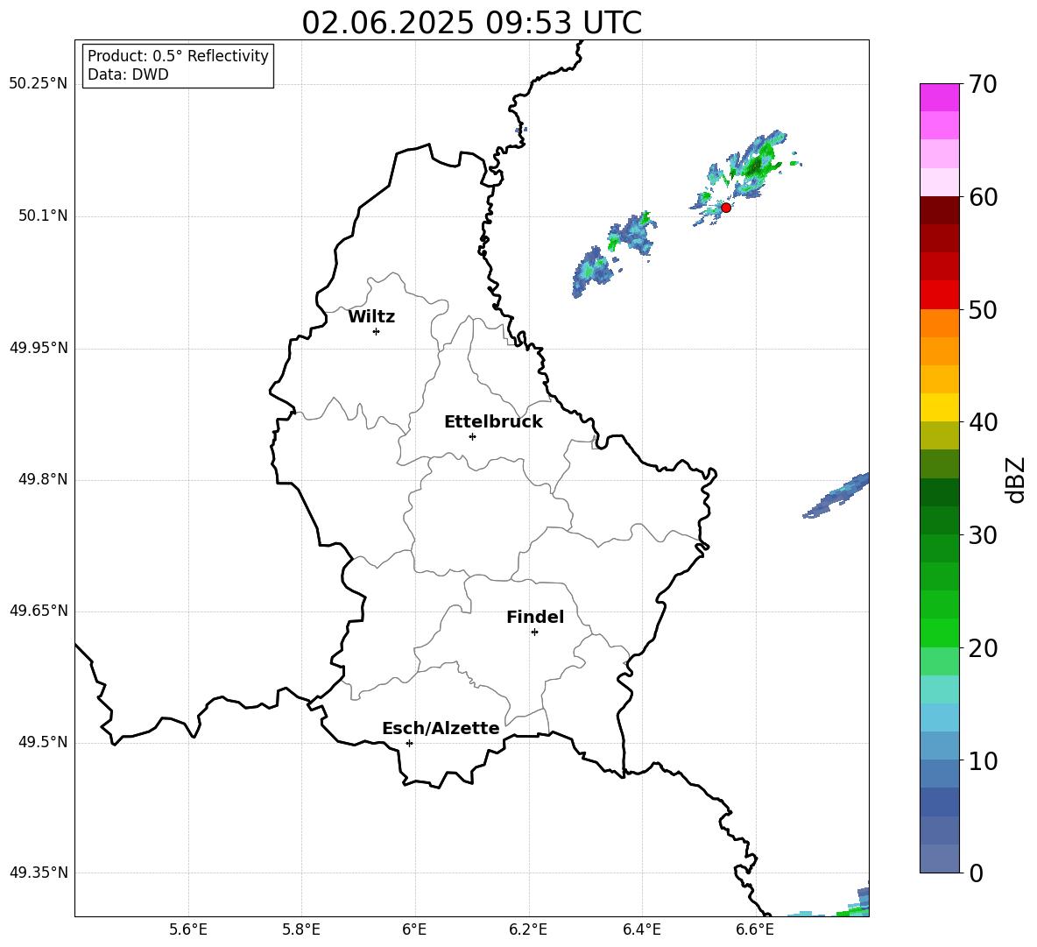
Task: Click the Esch/Alzette station label
Action: (x=441, y=728)
